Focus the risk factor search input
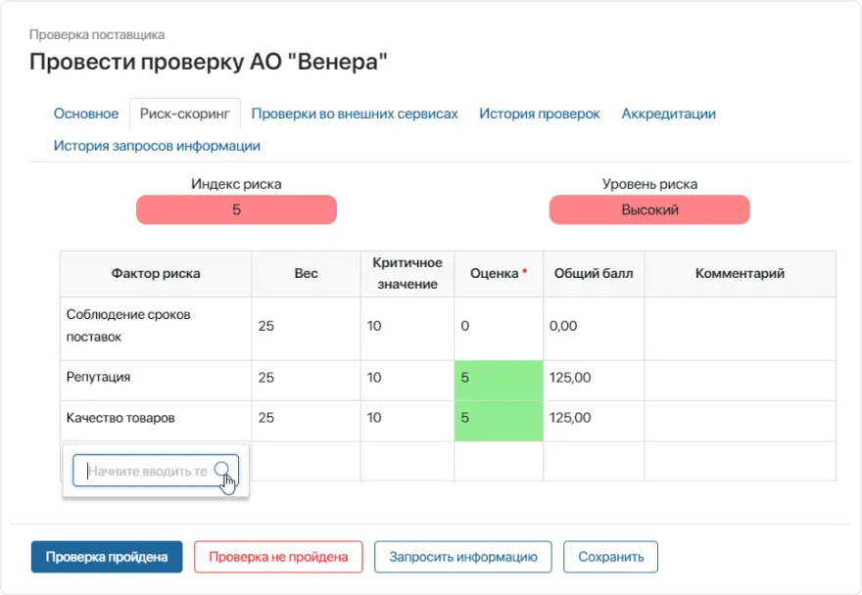This screenshot has height=595, width=862. click(147, 471)
